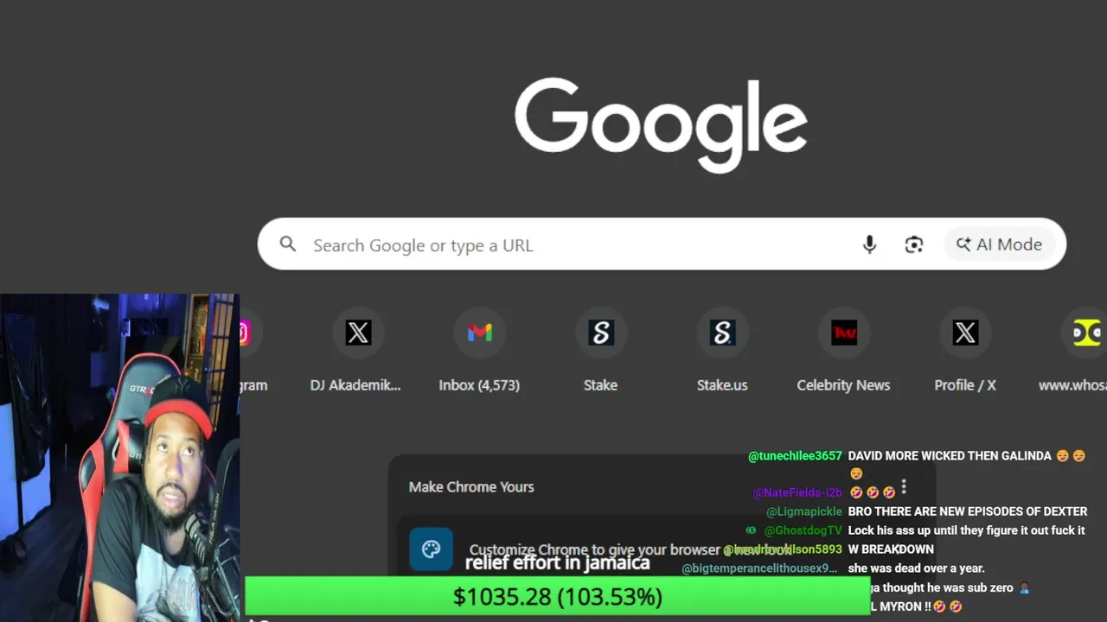Click chat message 'she was dead over a year.'
The height and width of the screenshot is (622, 1107).
tap(917, 568)
